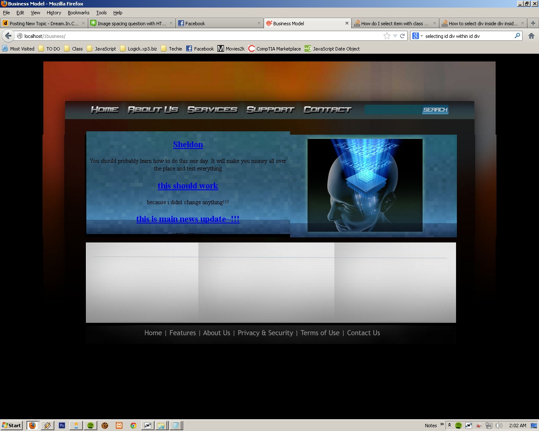Open the JavaScript bookmarks folder

coord(101,49)
